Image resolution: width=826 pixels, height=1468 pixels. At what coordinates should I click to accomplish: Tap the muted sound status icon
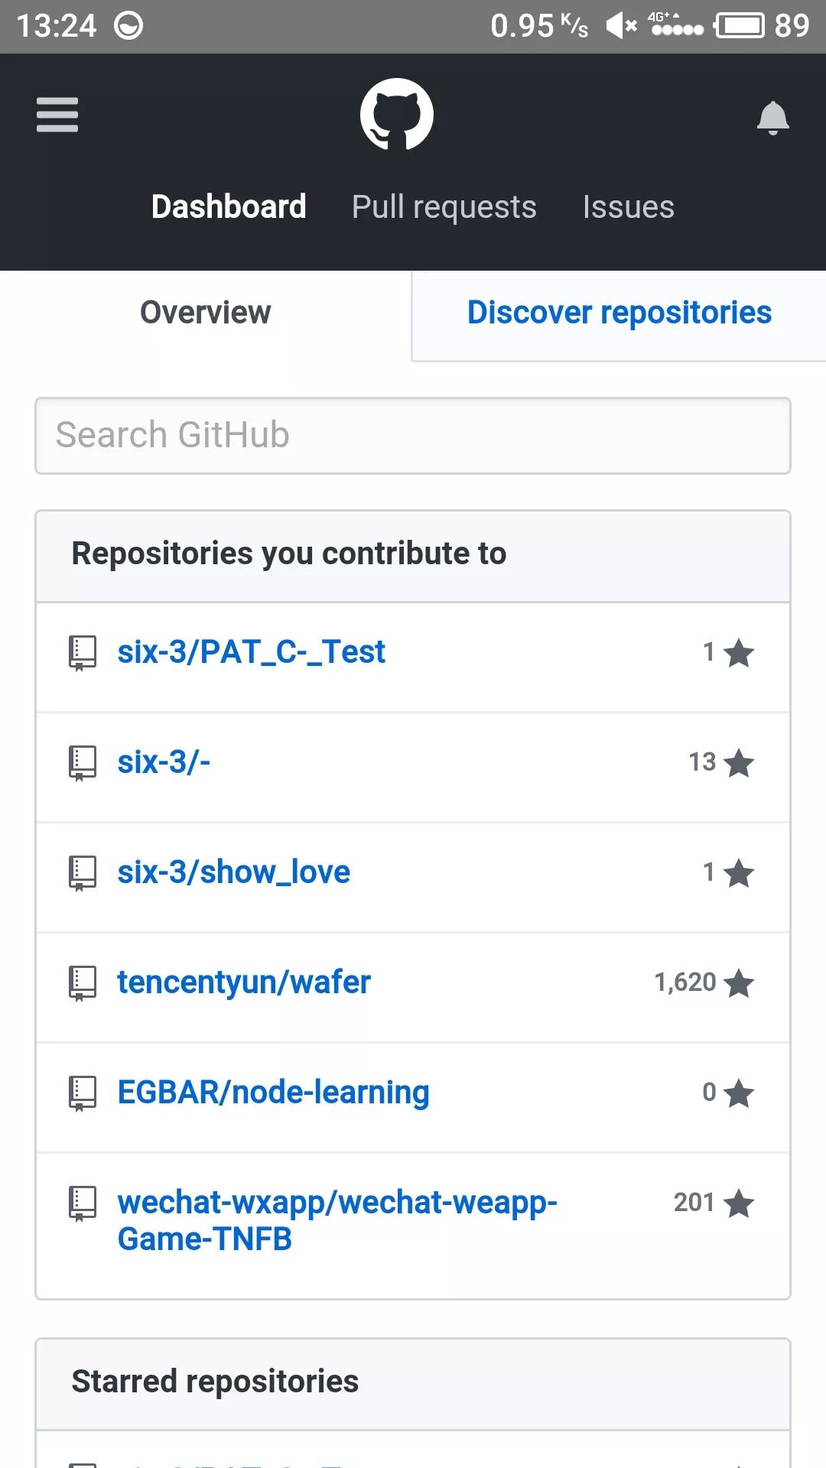coord(621,26)
